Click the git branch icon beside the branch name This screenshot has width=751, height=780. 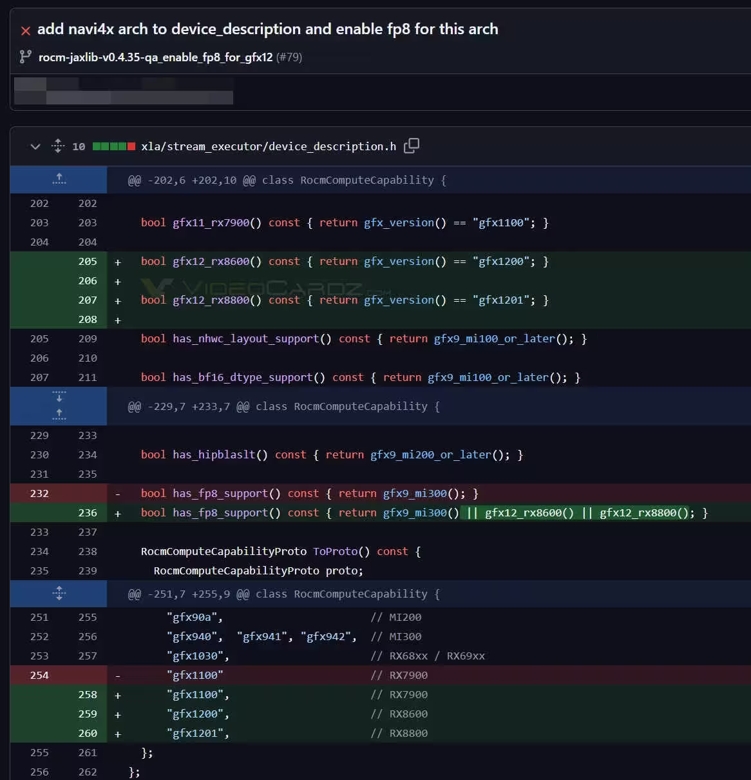pyautogui.click(x=25, y=57)
